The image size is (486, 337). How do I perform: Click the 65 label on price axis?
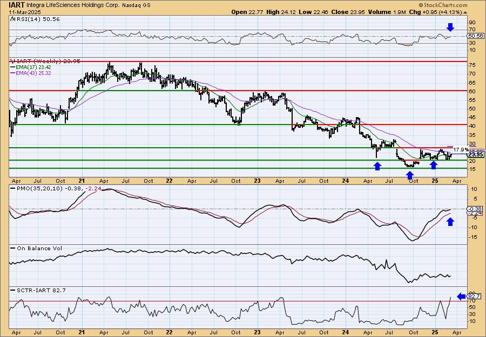pos(472,82)
